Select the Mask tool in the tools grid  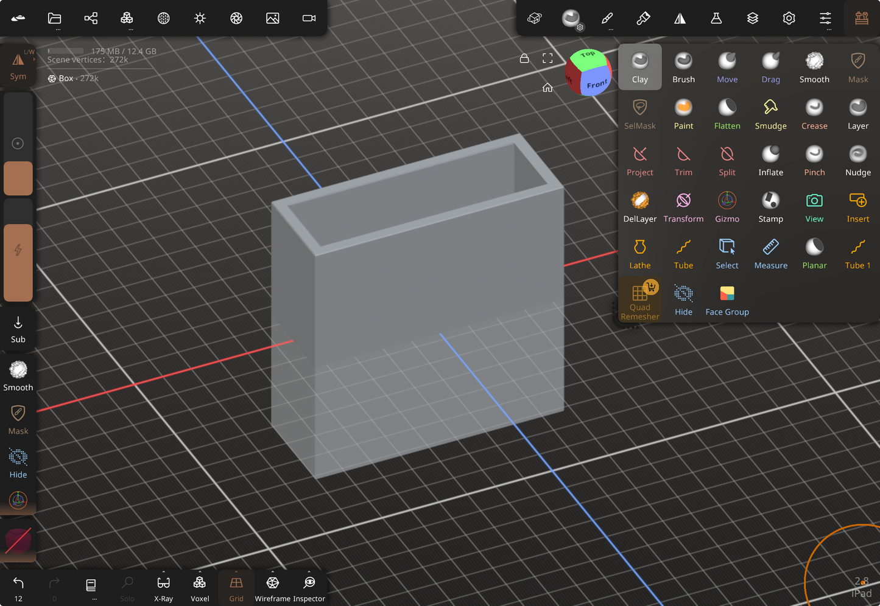coord(858,67)
